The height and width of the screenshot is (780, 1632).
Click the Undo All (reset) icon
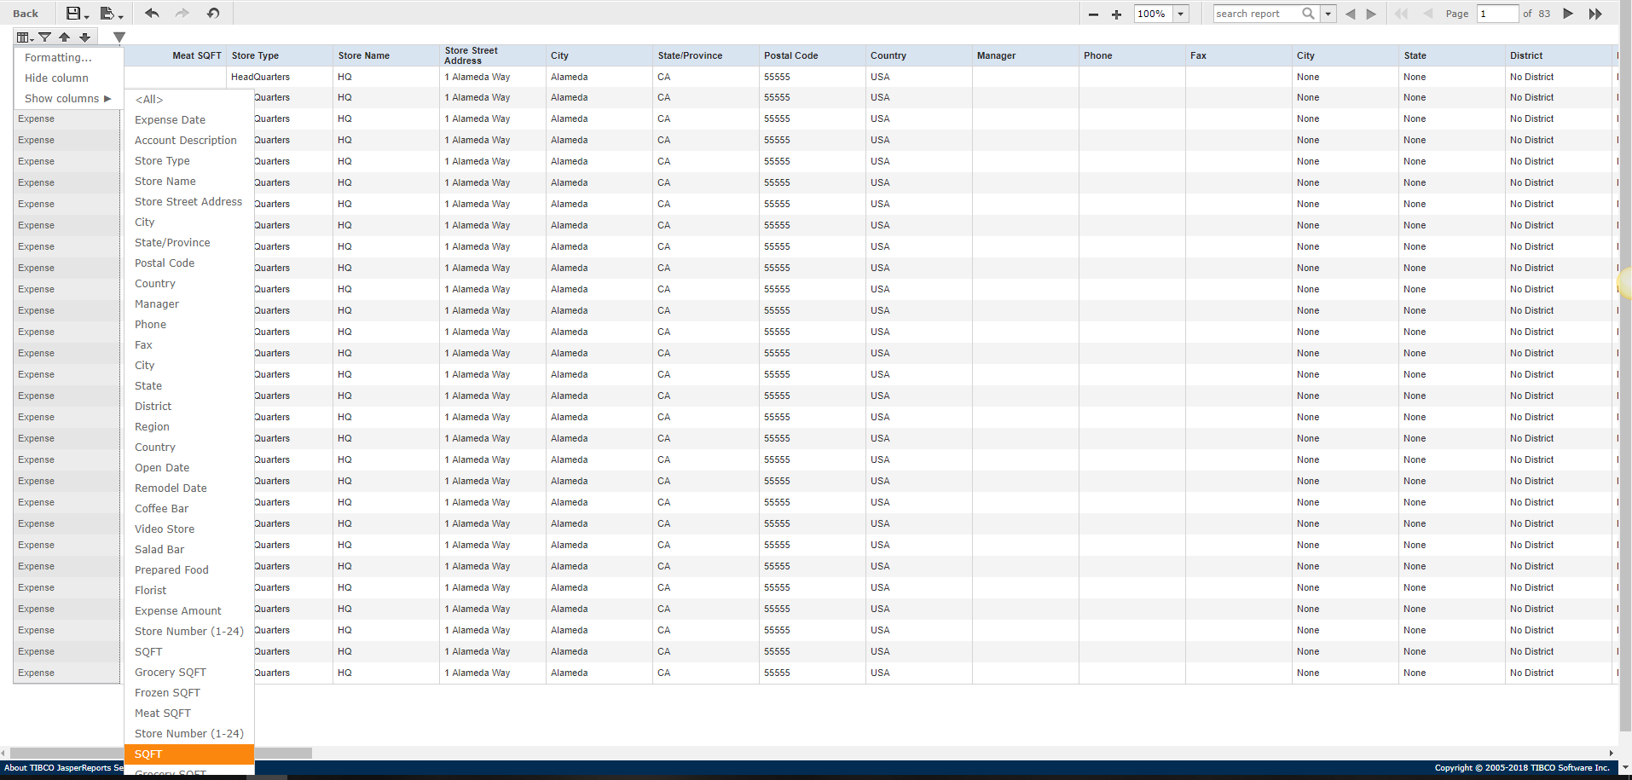point(213,13)
